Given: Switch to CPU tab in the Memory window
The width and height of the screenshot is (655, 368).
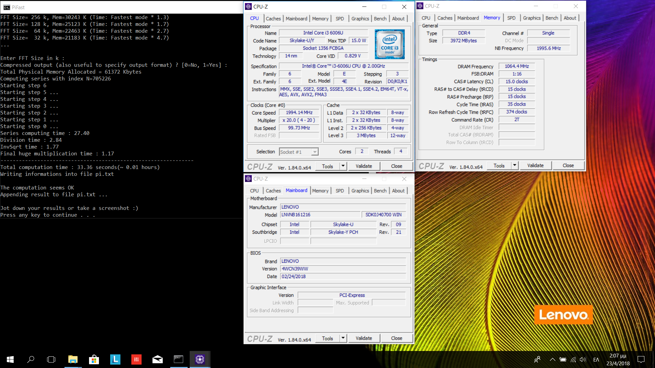Looking at the screenshot, I should point(426,18).
